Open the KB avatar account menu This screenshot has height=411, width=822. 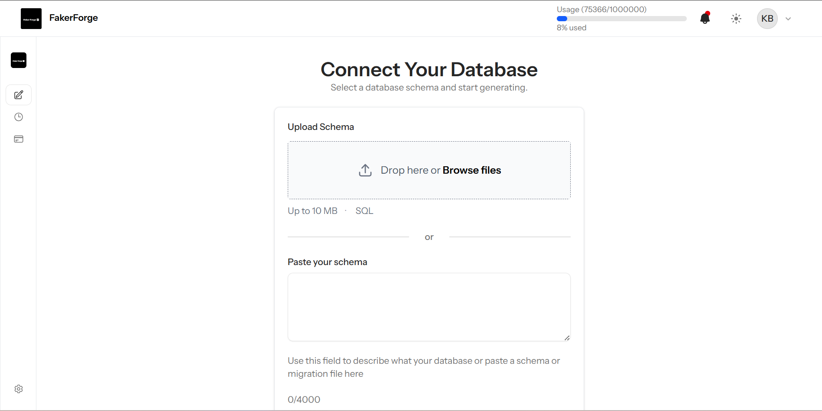click(x=767, y=18)
